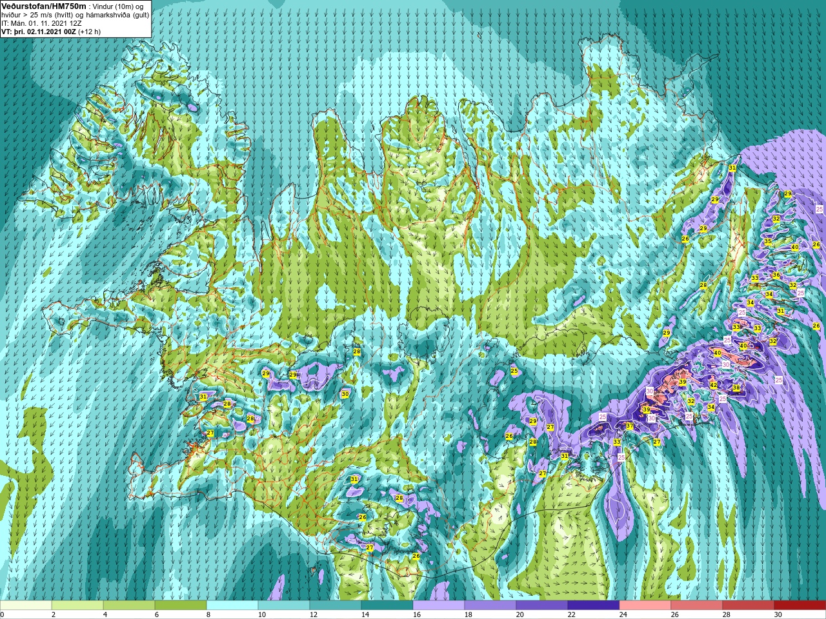
Task: Click legend tick label "16"
Action: pyautogui.click(x=417, y=614)
